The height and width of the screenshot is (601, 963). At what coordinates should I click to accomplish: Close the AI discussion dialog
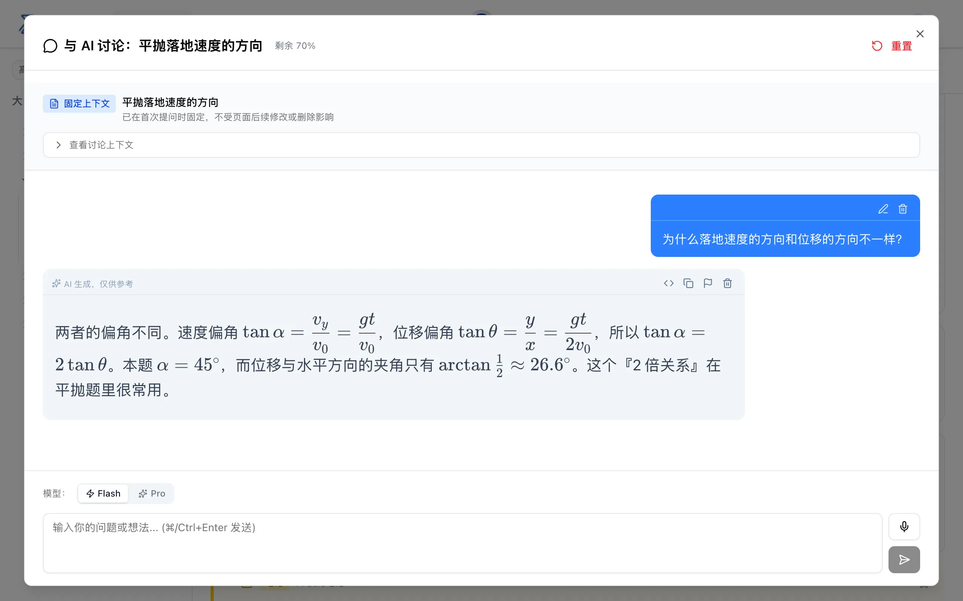[x=920, y=34]
